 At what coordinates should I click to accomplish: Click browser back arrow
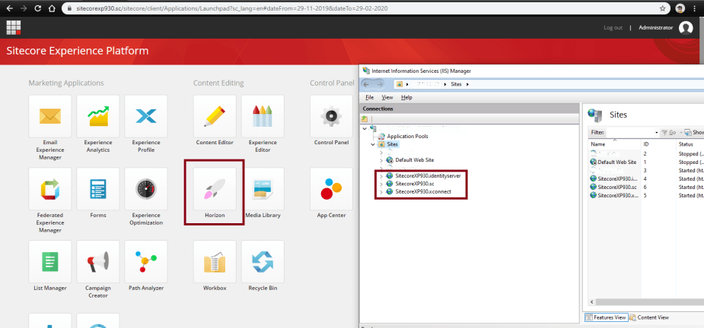coord(10,8)
